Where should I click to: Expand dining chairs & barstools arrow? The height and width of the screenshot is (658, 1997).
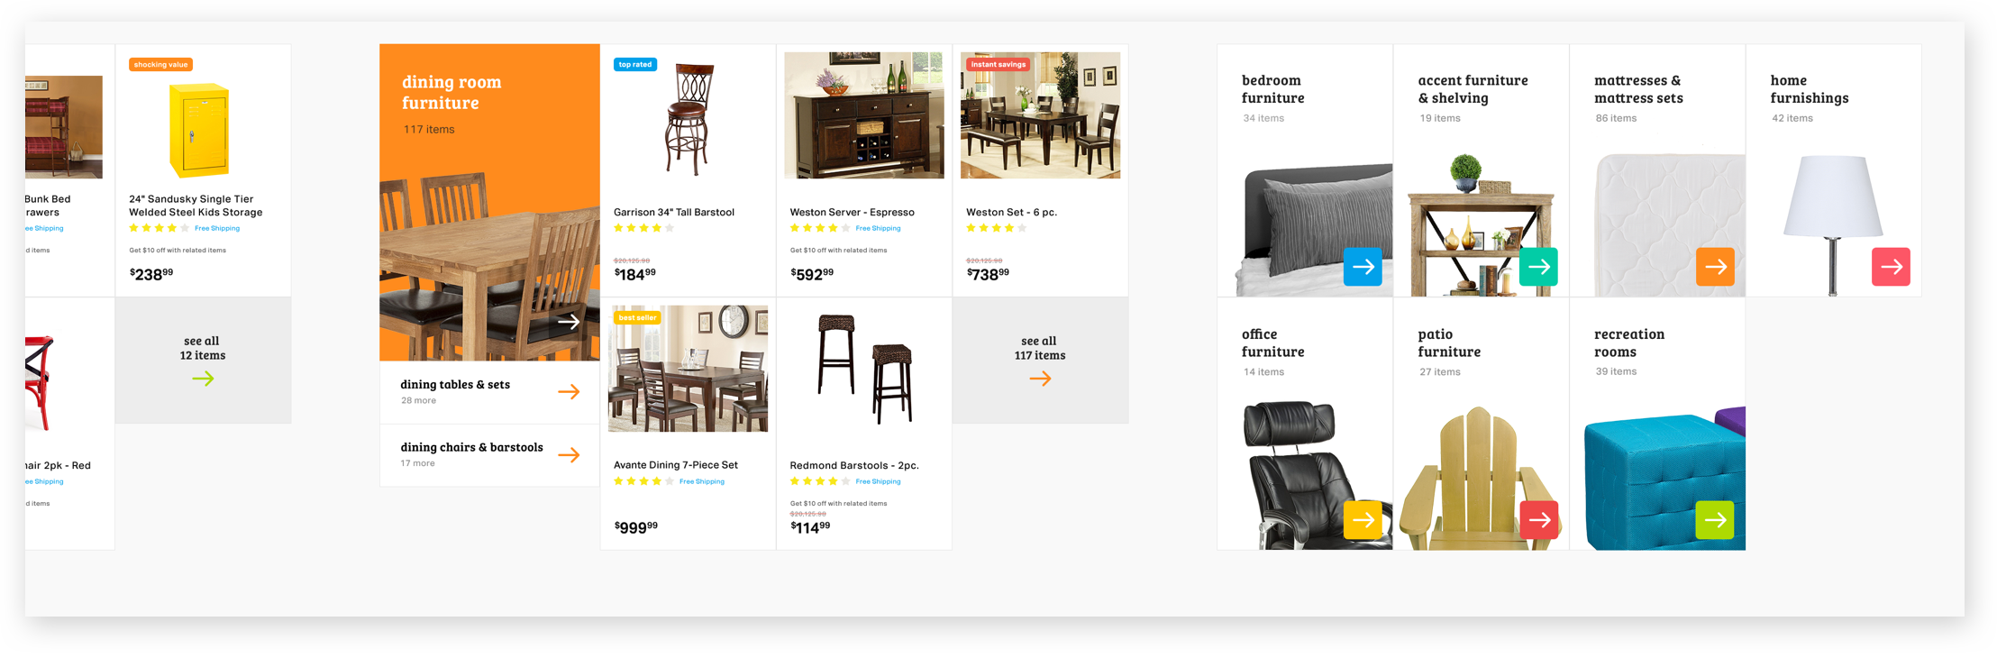point(569,455)
